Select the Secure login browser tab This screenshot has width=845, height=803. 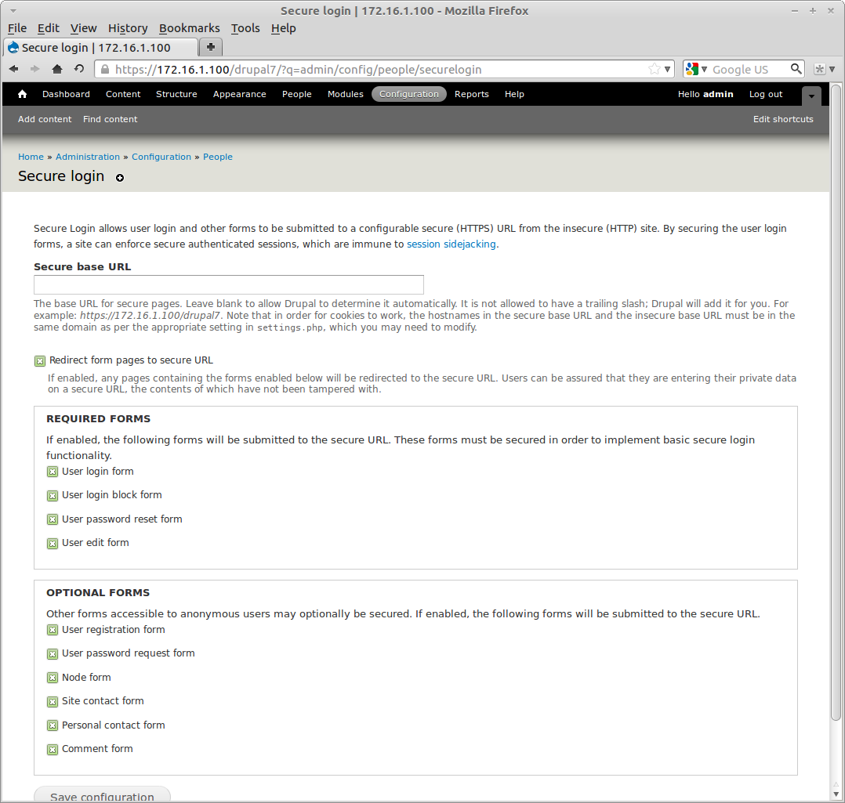tap(101, 47)
